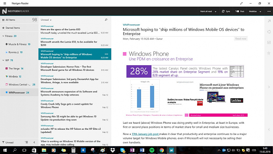Follow the 19th January job post link
273x154 pixels.
point(145,134)
